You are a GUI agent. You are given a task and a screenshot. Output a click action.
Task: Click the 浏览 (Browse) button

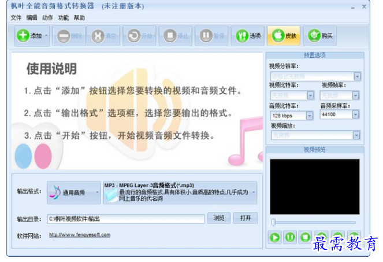(x=218, y=218)
